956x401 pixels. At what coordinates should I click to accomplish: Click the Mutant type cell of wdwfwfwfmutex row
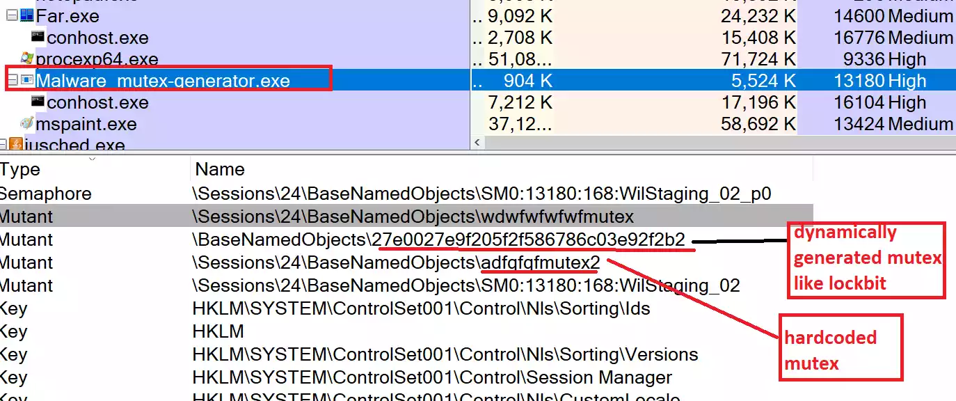click(26, 216)
